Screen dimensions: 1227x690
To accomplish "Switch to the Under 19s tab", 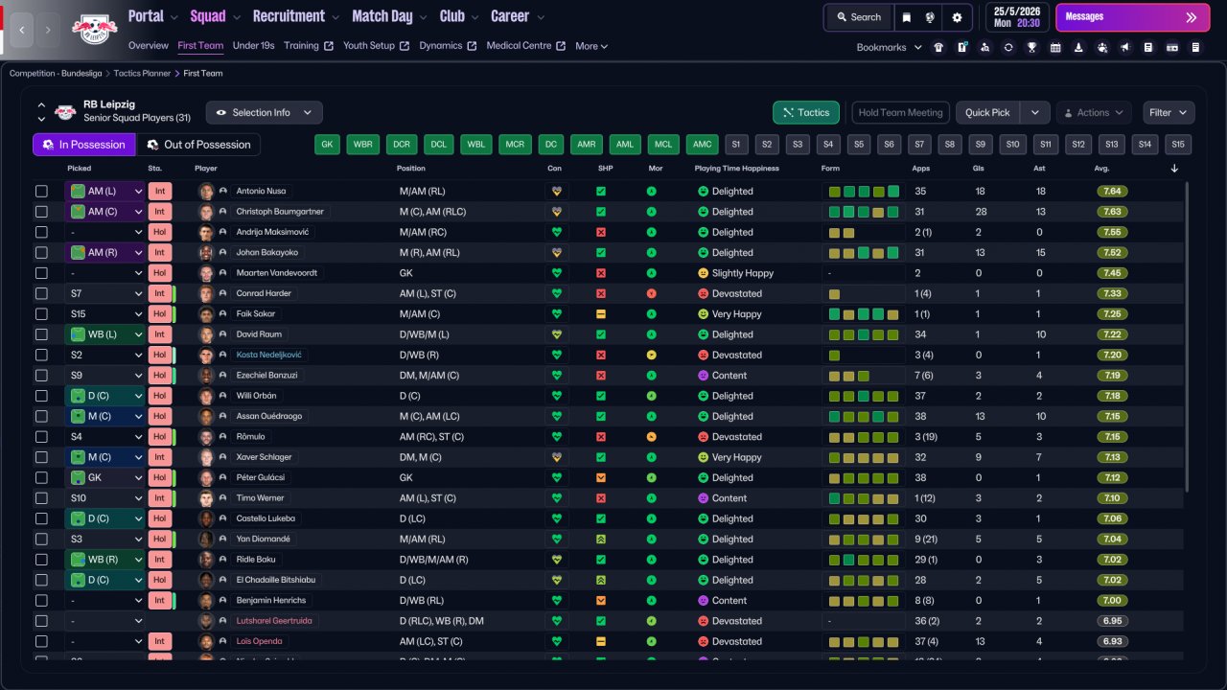I will pos(253,46).
